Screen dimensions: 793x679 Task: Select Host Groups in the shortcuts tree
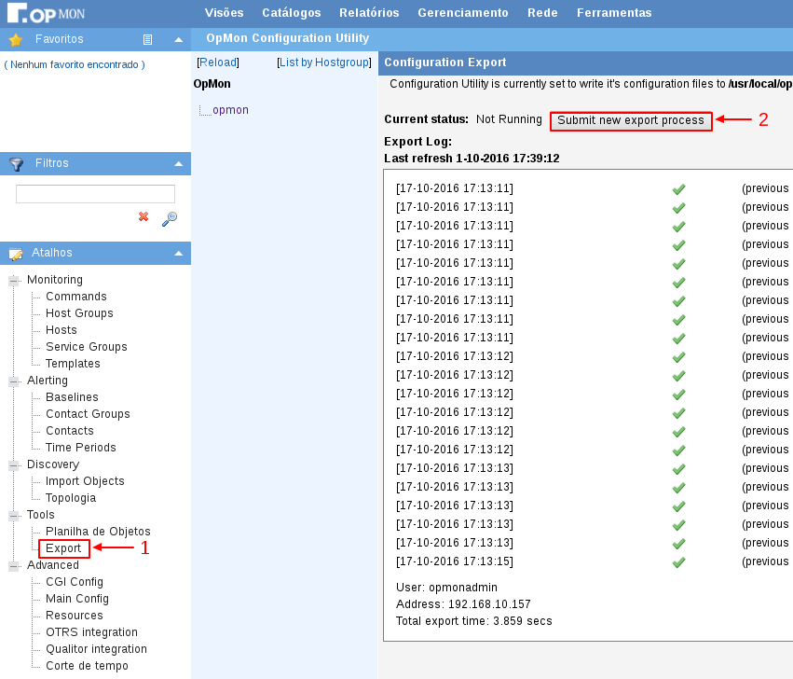coord(79,313)
